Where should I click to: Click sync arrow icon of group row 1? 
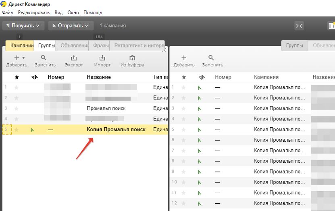click(200, 87)
